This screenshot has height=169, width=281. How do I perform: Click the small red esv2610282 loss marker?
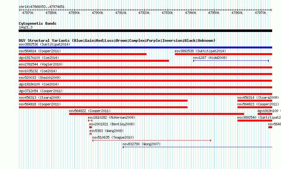click(x=90, y=121)
